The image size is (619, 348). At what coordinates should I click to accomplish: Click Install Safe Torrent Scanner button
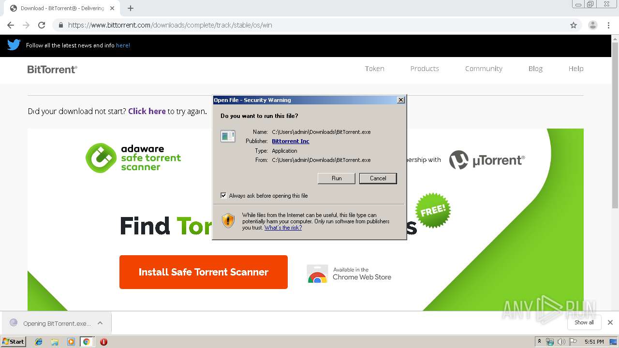[x=204, y=272]
